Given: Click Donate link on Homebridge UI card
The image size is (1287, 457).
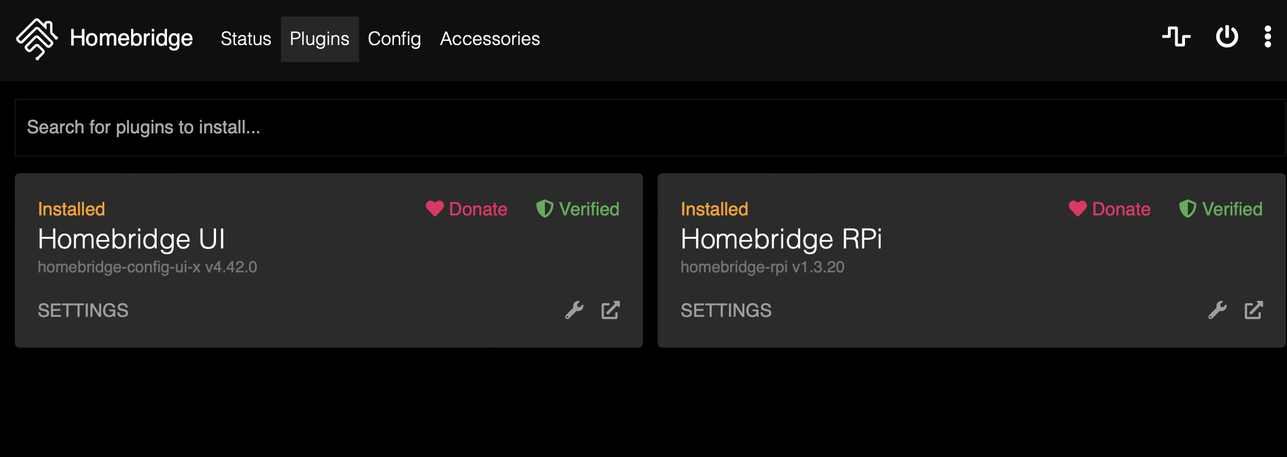Looking at the screenshot, I should point(466,209).
